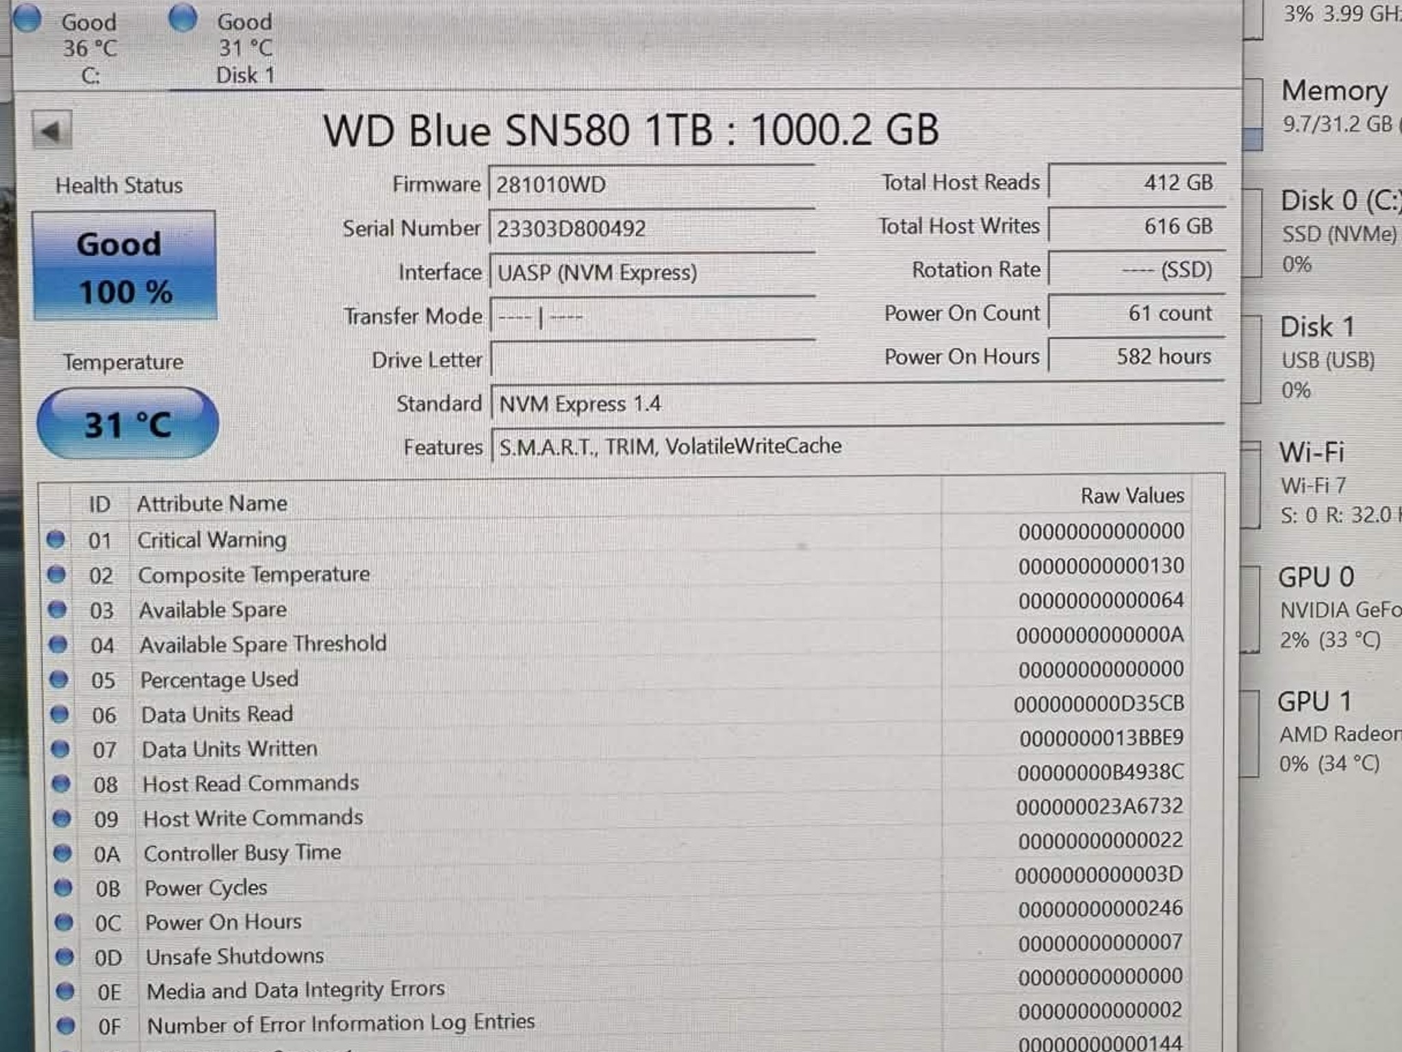
Task: Click the Transfer Mode field
Action: pos(652,316)
